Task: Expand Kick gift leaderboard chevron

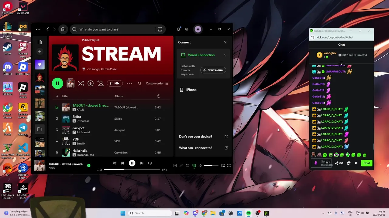Action: [342, 63]
